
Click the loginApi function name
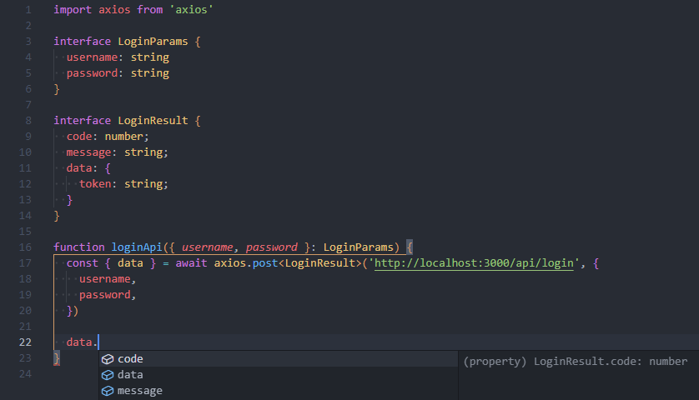pyautogui.click(x=137, y=247)
